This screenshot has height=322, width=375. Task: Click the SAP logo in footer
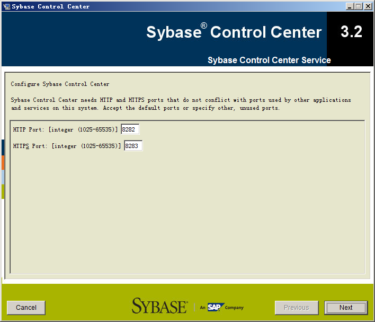pos(216,307)
